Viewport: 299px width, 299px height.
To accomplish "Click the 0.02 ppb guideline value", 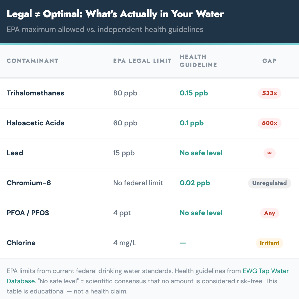I will coord(195,183).
